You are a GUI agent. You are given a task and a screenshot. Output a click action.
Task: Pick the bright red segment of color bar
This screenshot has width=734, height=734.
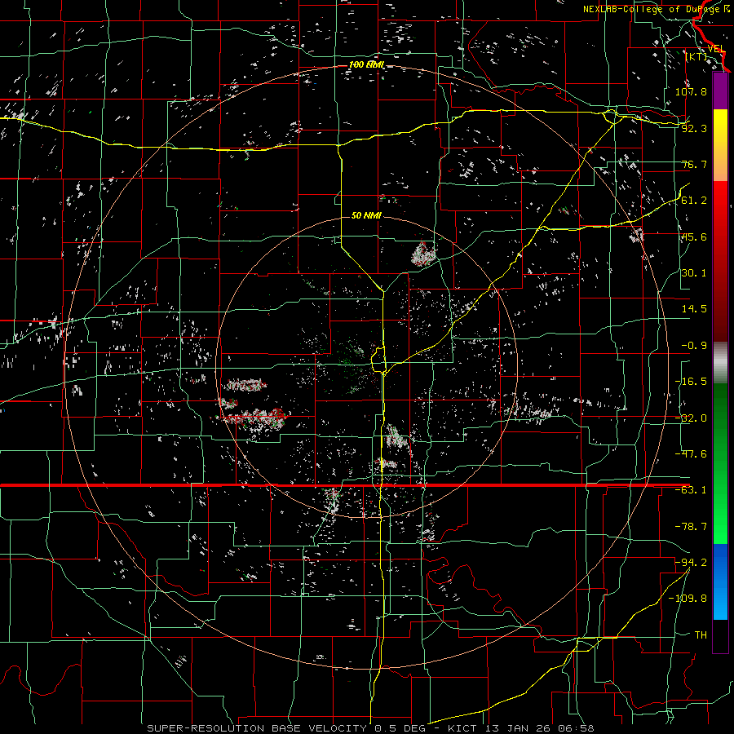pos(720,210)
